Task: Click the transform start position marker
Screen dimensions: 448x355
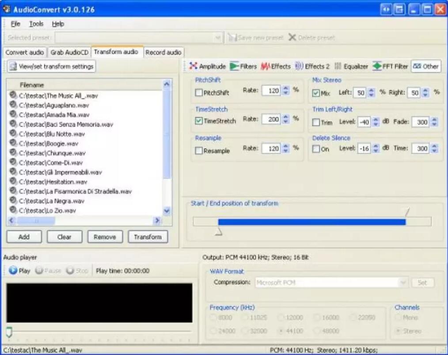Action: (x=218, y=232)
